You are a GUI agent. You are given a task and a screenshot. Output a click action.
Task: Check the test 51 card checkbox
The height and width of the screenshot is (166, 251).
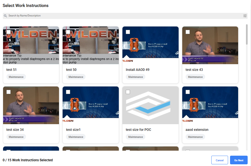click(8, 32)
